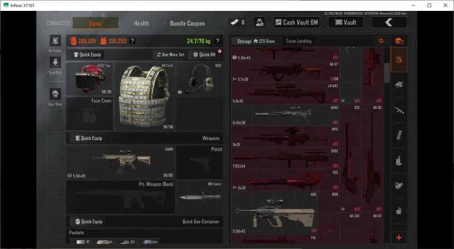
Task: Minimize the Infinix X1101 window
Action: pos(414,5)
